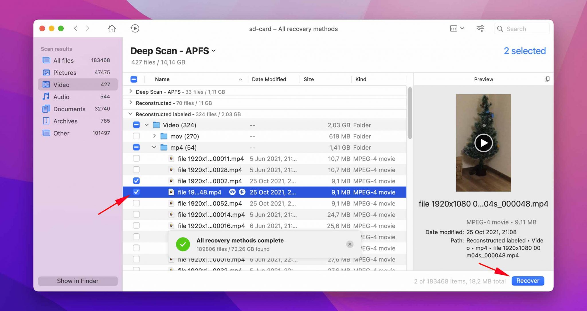This screenshot has width=587, height=311.
Task: Click the '2,03 GB' size of the Video folder
Action: point(339,125)
